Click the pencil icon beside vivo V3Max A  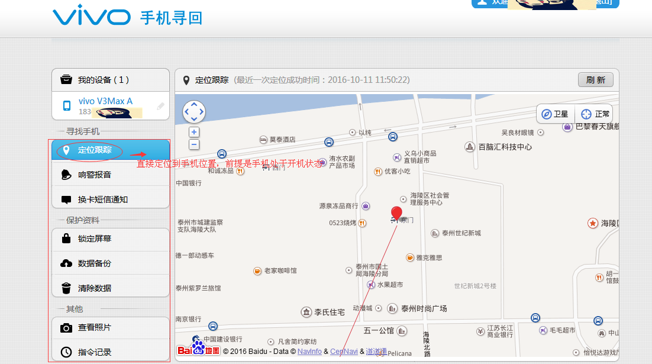click(160, 107)
